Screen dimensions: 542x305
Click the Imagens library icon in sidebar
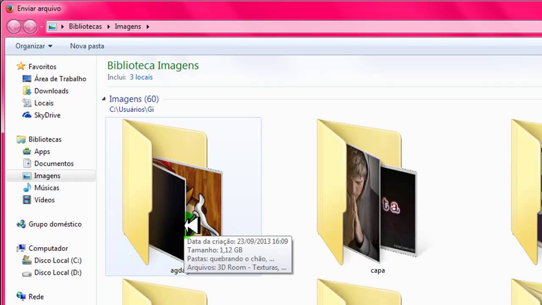pyautogui.click(x=27, y=175)
